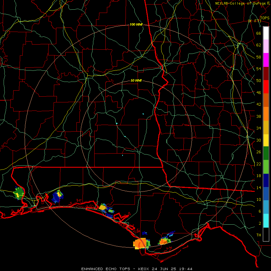271x271 pixels.
Task: Click the legend value 14
Action: (259, 188)
